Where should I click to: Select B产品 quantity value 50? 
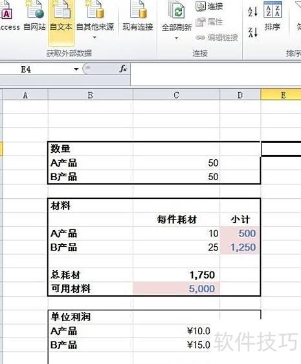point(176,177)
